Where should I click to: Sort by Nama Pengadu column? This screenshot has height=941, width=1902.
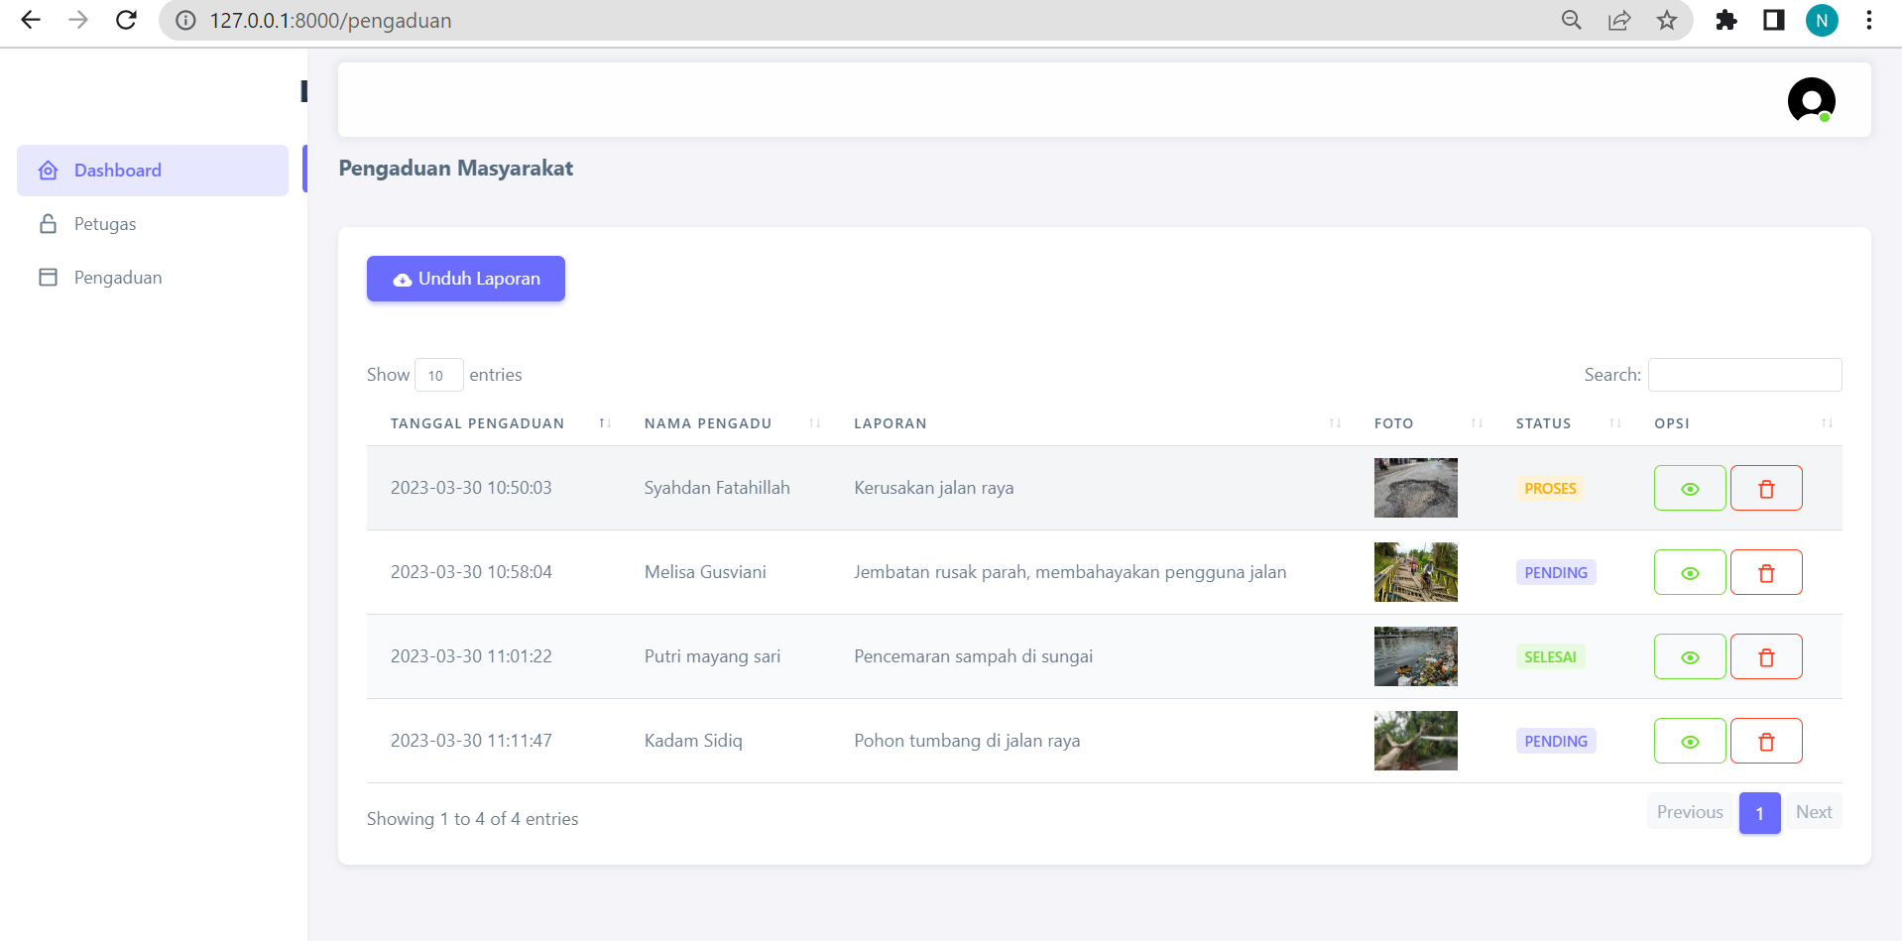coord(725,423)
